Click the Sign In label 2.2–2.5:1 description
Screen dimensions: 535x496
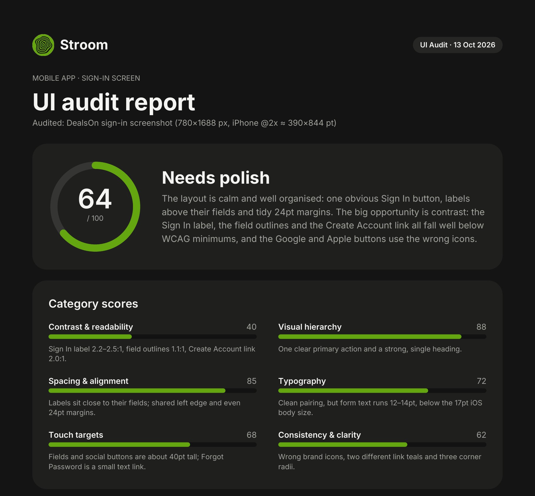point(152,354)
